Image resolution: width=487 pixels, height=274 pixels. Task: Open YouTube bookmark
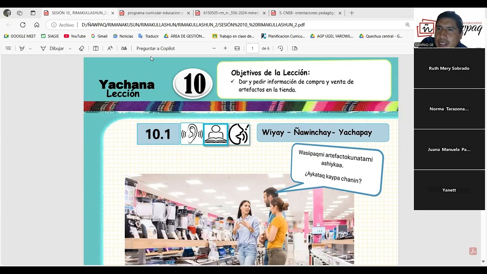(x=75, y=36)
